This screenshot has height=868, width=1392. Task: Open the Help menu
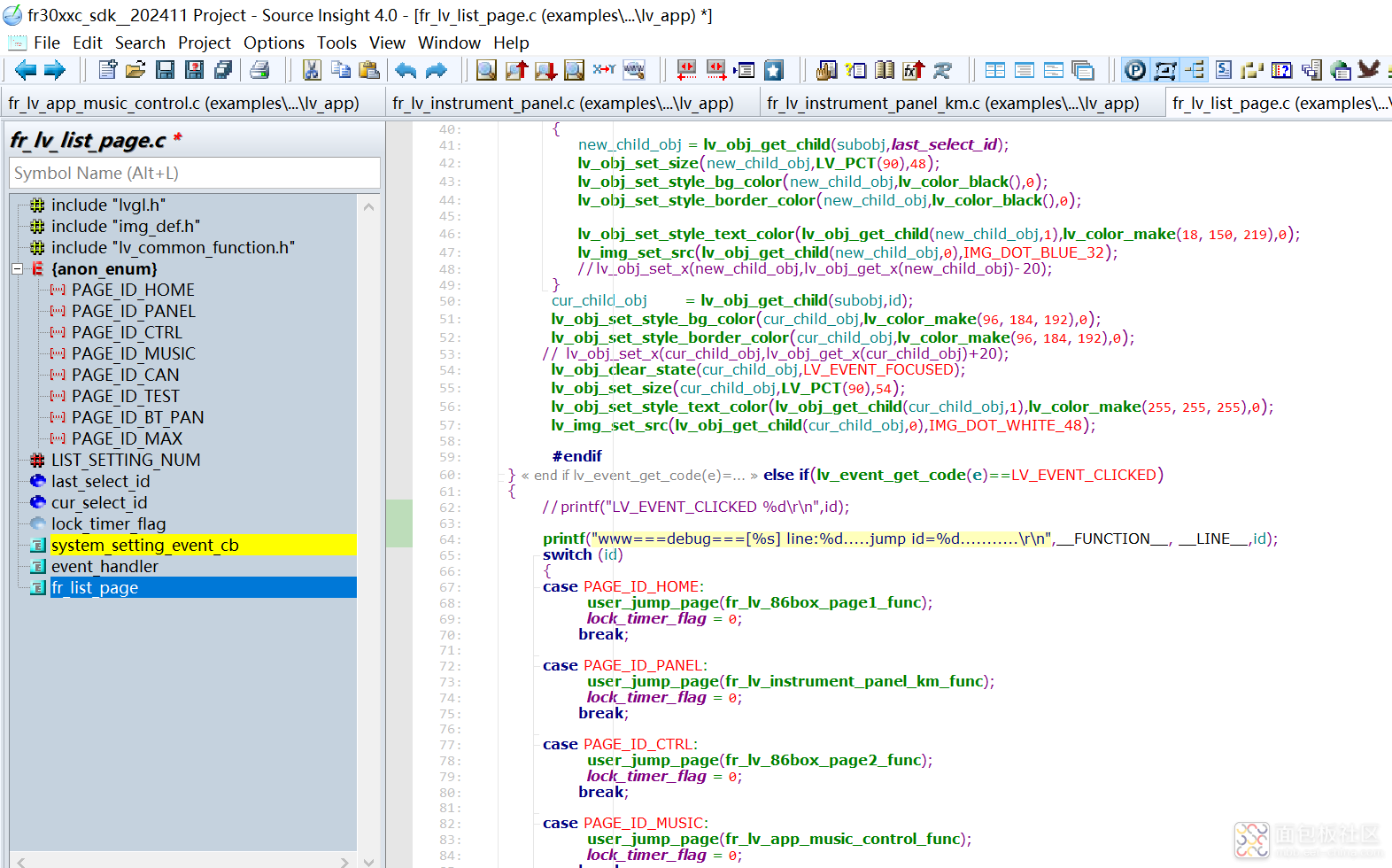point(511,43)
